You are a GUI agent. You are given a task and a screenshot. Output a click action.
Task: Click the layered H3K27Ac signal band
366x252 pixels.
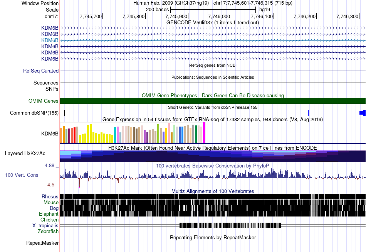pos(213,156)
